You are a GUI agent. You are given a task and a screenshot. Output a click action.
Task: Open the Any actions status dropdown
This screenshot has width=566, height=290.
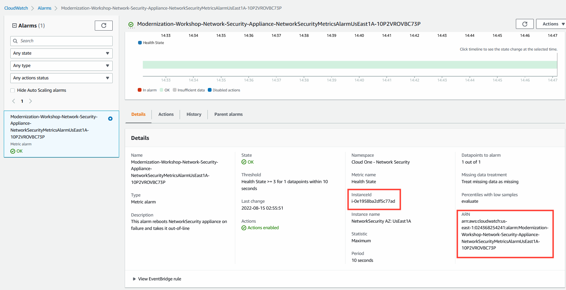point(61,78)
